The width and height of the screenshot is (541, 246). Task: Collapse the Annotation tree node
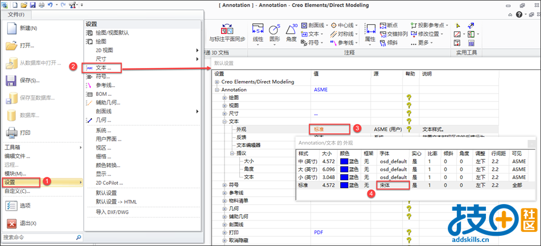pos(217,90)
